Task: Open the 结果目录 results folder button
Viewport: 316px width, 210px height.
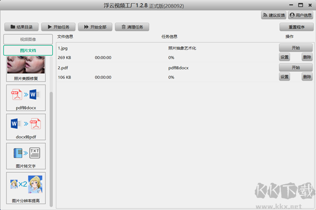Action: 22,27
